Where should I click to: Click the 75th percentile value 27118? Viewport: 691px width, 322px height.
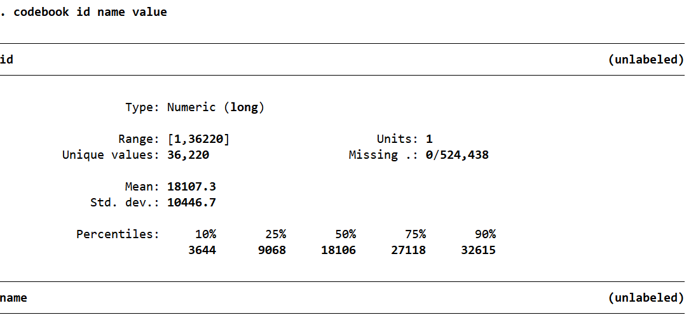(x=409, y=250)
